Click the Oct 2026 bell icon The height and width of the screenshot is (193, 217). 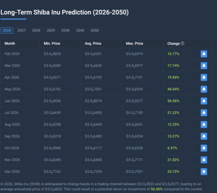[x=204, y=148]
